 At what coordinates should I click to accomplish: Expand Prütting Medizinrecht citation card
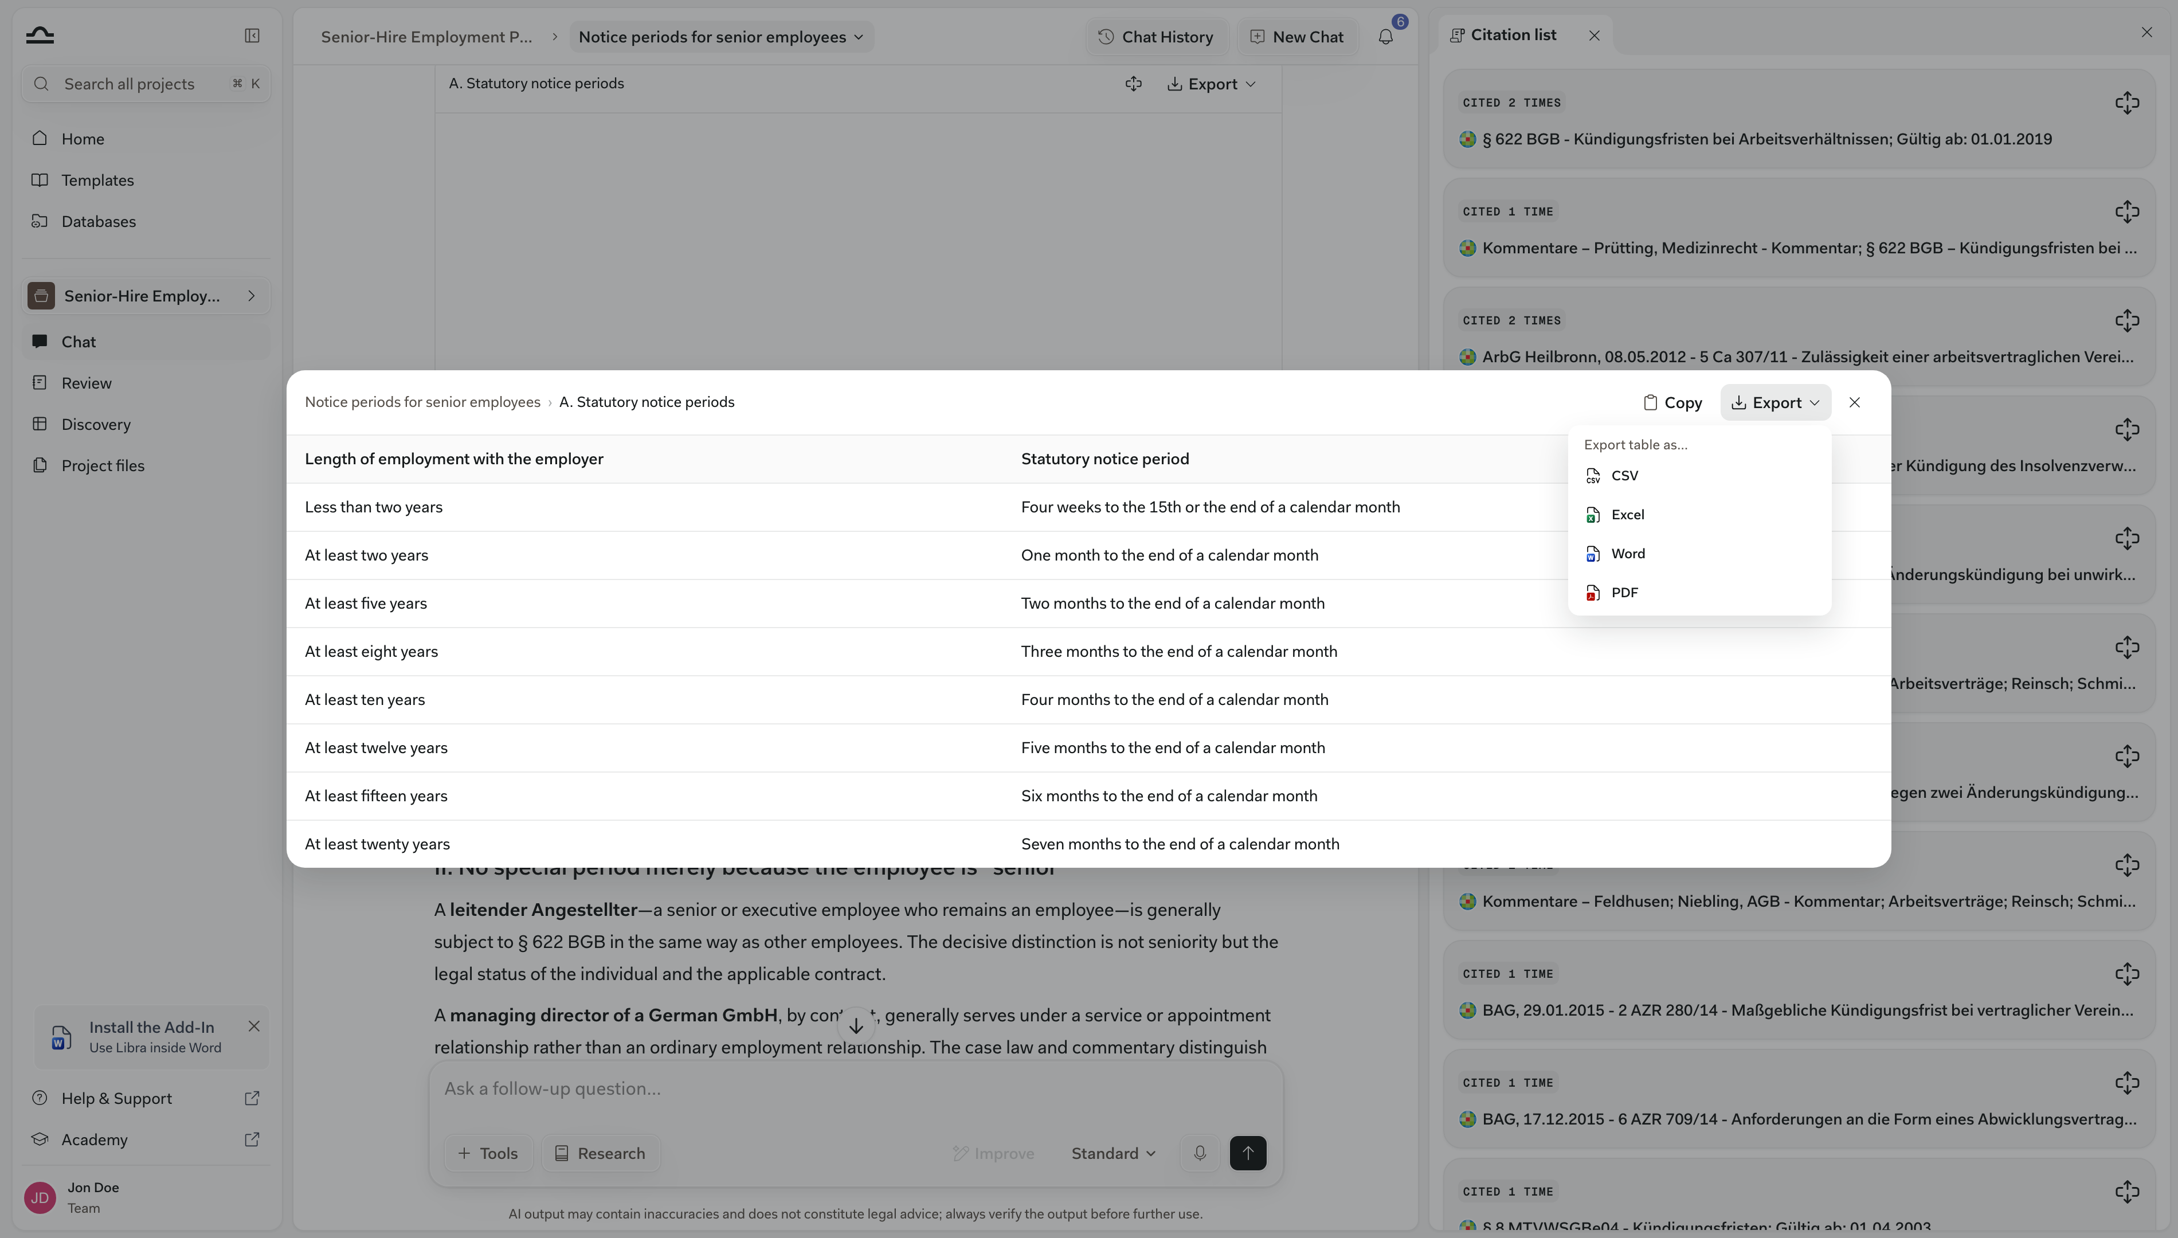tap(2127, 211)
